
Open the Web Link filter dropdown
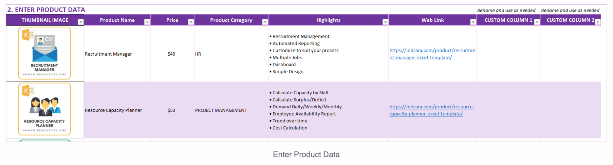pos(473,22)
